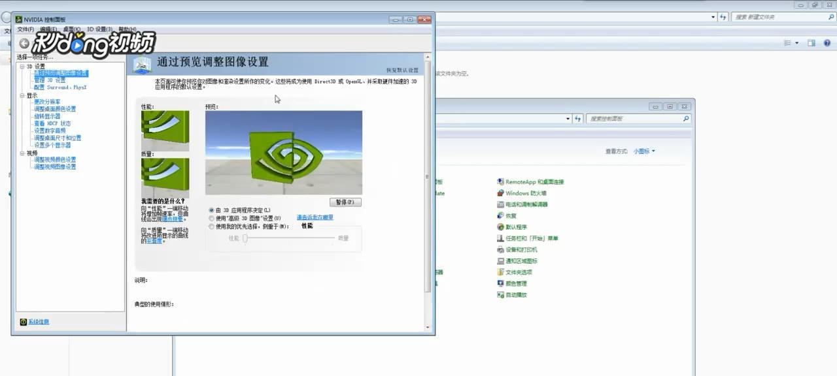837x376 pixels.
Task: Click the 任务栏和「开始」菜单 icon
Action: pyautogui.click(x=500, y=238)
